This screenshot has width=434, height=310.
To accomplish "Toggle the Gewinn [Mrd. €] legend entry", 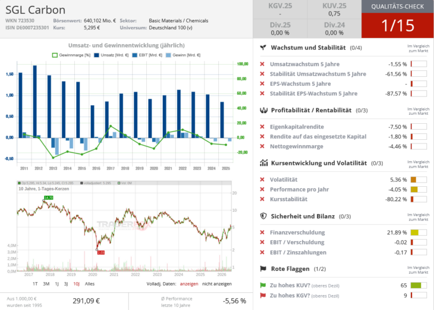I will [183, 55].
